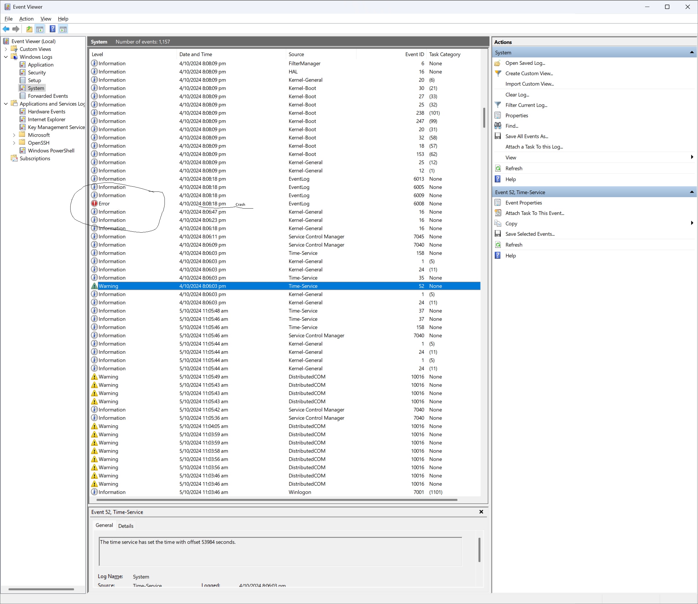Viewport: 698px width, 604px height.
Task: Select Windows PowerShell log in tree
Action: [51, 151]
